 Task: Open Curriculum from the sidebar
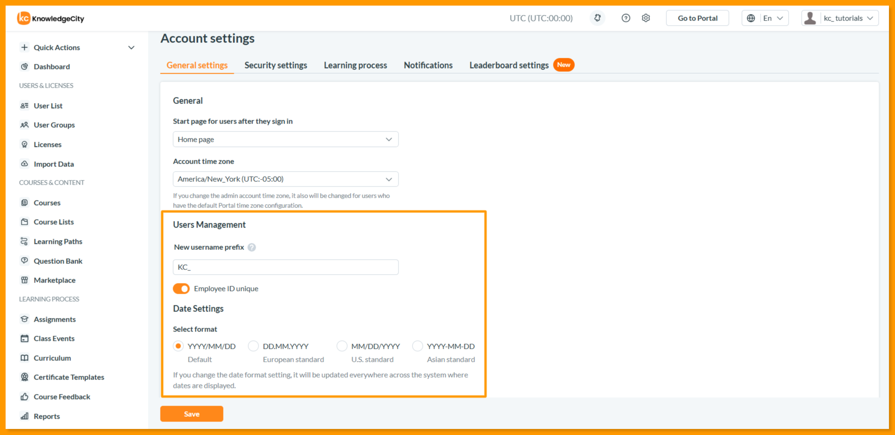click(x=52, y=358)
